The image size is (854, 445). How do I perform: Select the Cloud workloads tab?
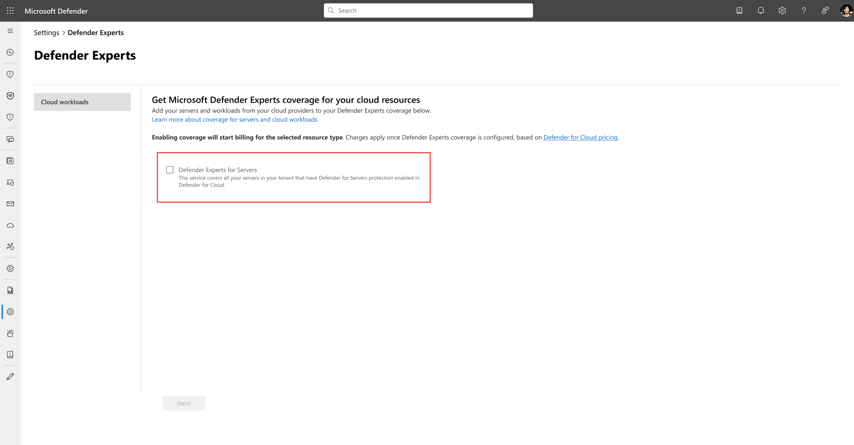(x=82, y=102)
